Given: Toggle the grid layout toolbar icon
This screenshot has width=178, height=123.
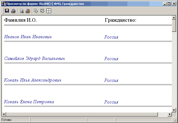Looking at the screenshot, I should click(x=49, y=11).
